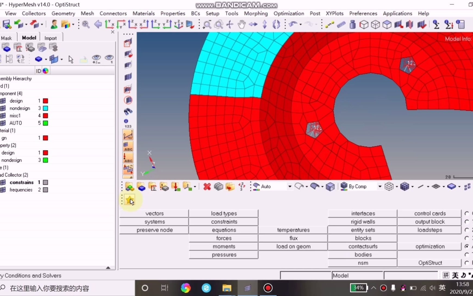This screenshot has height=296, width=473.
Task: Click the cyan nondesign color swatch
Action: (x=45, y=108)
